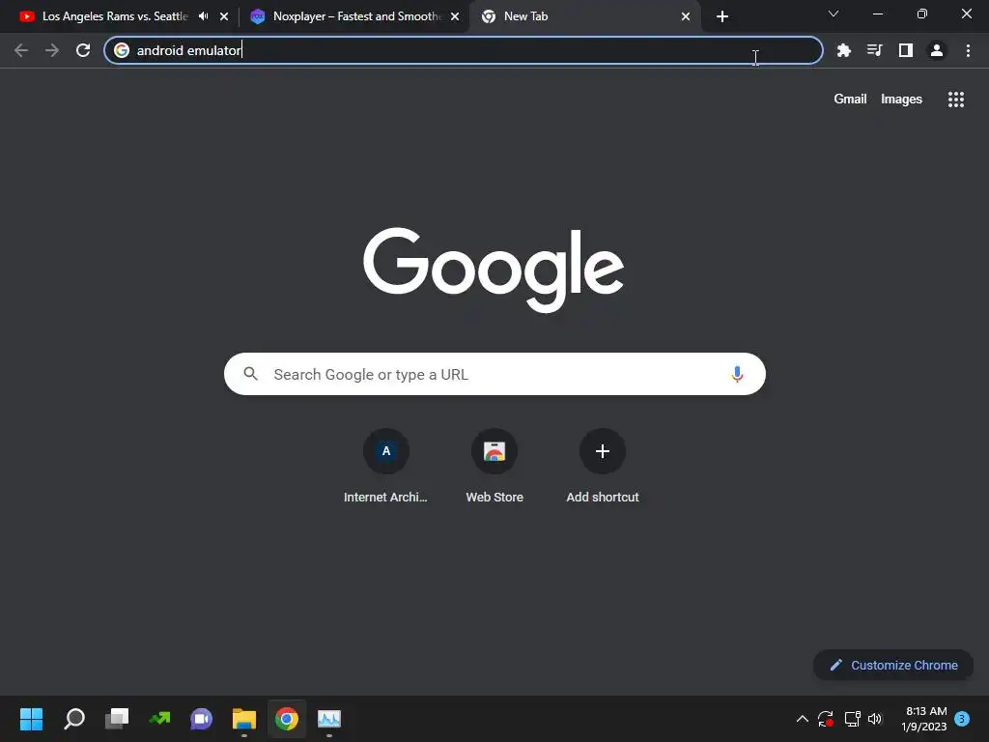Open the Internet Archive shortcut
The height and width of the screenshot is (742, 989).
point(385,467)
